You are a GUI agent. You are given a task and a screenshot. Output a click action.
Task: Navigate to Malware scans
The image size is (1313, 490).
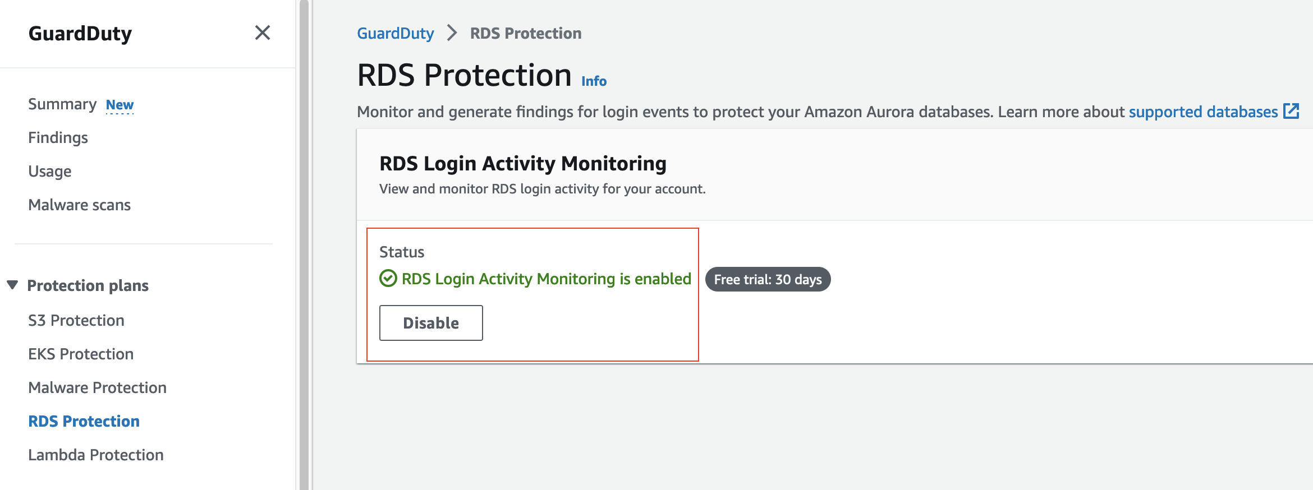(x=79, y=205)
